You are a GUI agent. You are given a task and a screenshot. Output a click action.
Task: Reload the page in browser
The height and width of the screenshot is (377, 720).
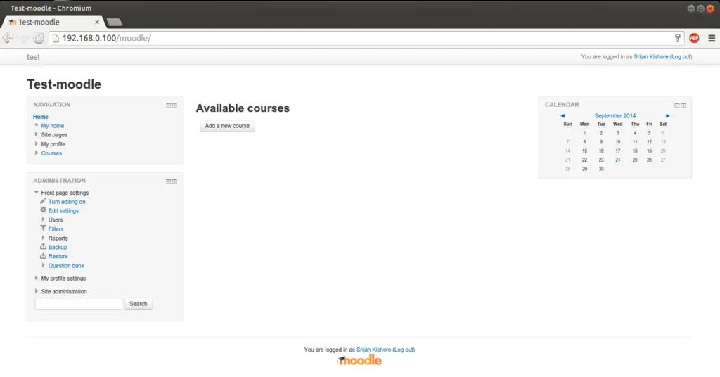[x=39, y=38]
